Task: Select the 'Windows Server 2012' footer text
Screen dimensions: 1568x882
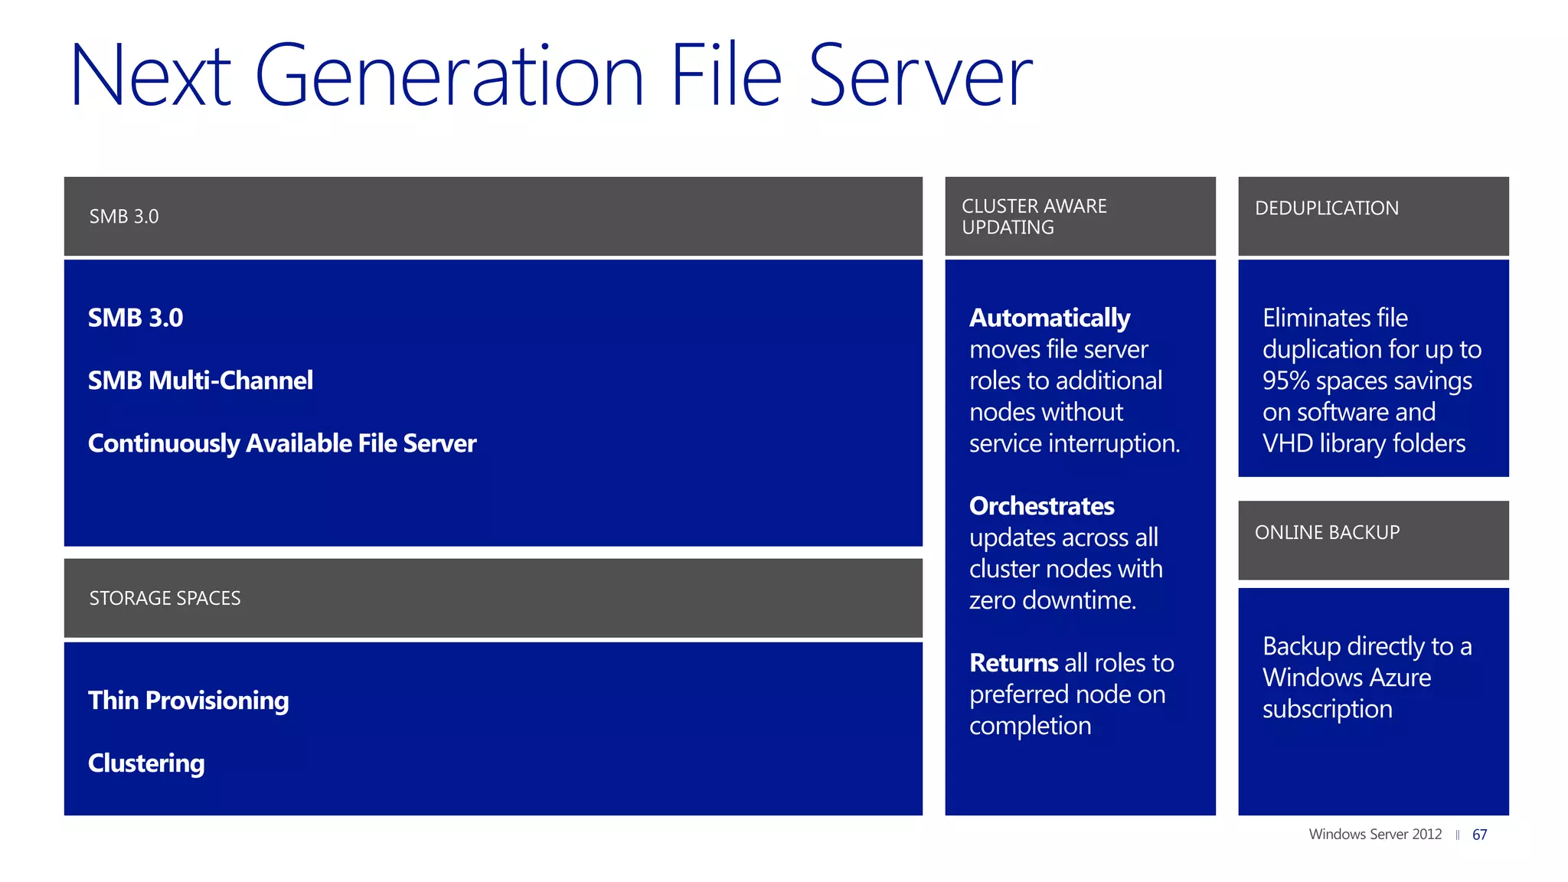Action: (1375, 835)
